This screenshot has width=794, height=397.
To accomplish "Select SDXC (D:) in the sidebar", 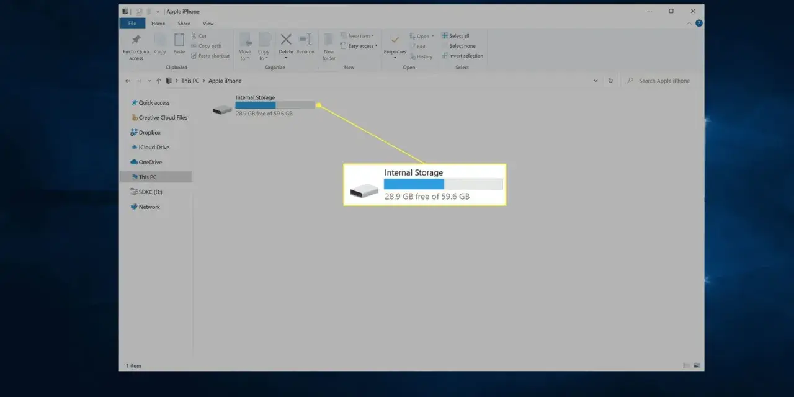I will pos(146,192).
